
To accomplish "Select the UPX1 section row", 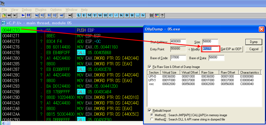I will [x=204, y=80].
